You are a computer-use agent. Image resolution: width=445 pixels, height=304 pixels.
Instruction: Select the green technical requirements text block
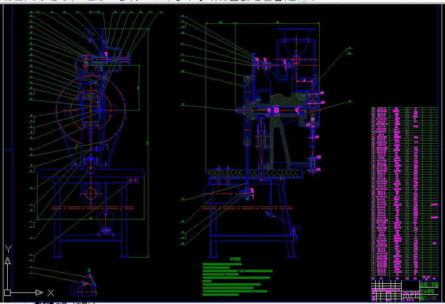point(237,279)
